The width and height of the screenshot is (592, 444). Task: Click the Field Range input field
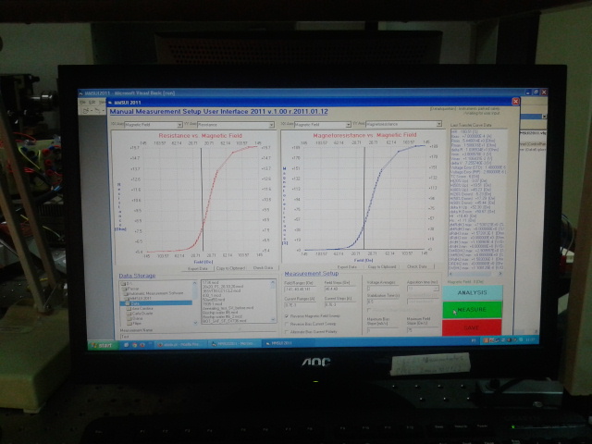coord(300,288)
